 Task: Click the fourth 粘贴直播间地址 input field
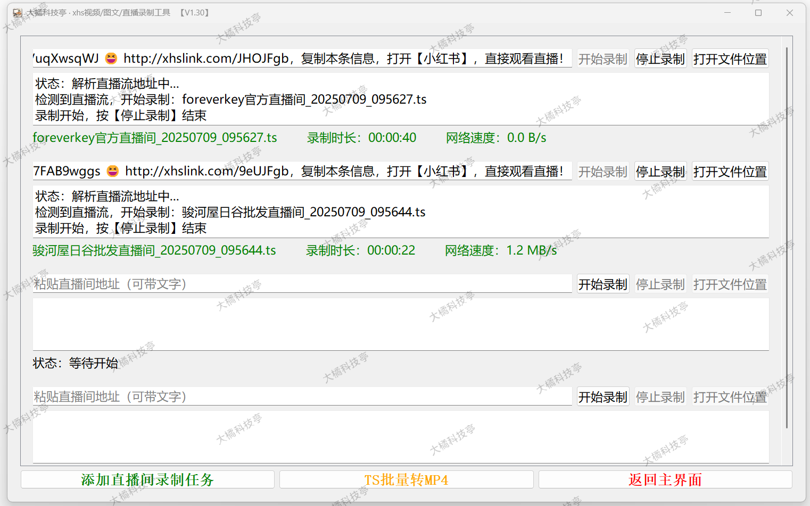pos(302,397)
